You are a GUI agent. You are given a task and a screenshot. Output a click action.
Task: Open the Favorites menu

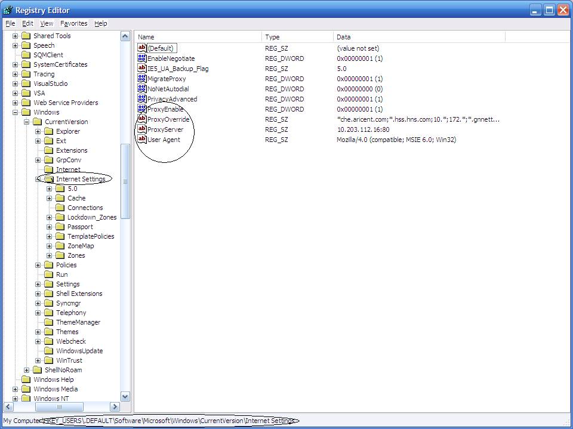pyautogui.click(x=74, y=23)
